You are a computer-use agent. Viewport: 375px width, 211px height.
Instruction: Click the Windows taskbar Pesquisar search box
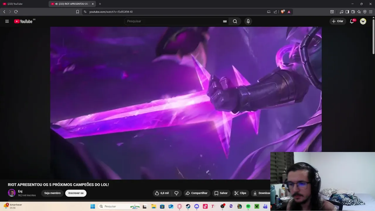(119, 206)
